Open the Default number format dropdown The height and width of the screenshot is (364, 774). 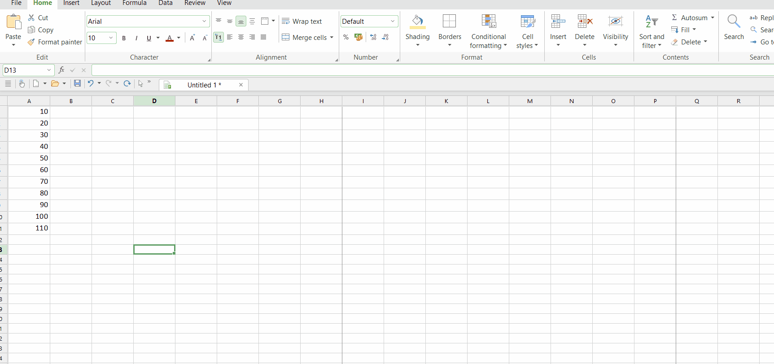point(393,21)
